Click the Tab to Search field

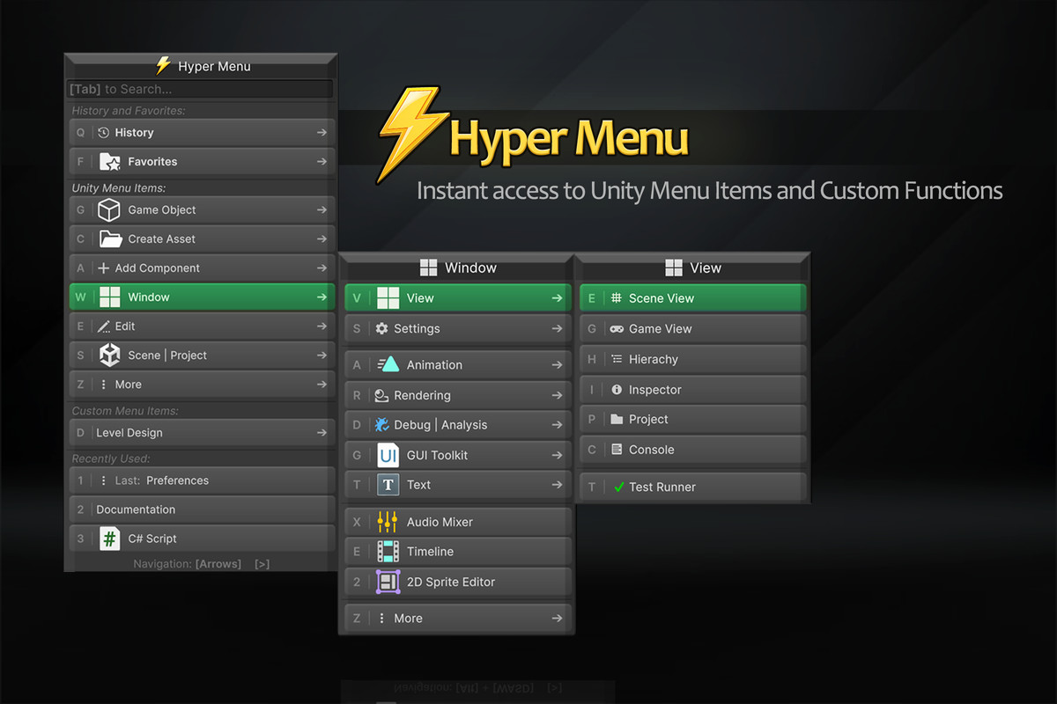[x=201, y=89]
